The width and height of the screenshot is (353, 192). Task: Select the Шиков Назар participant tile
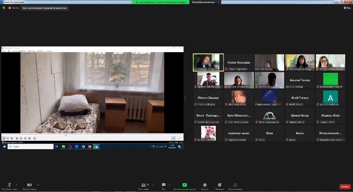tap(300, 116)
